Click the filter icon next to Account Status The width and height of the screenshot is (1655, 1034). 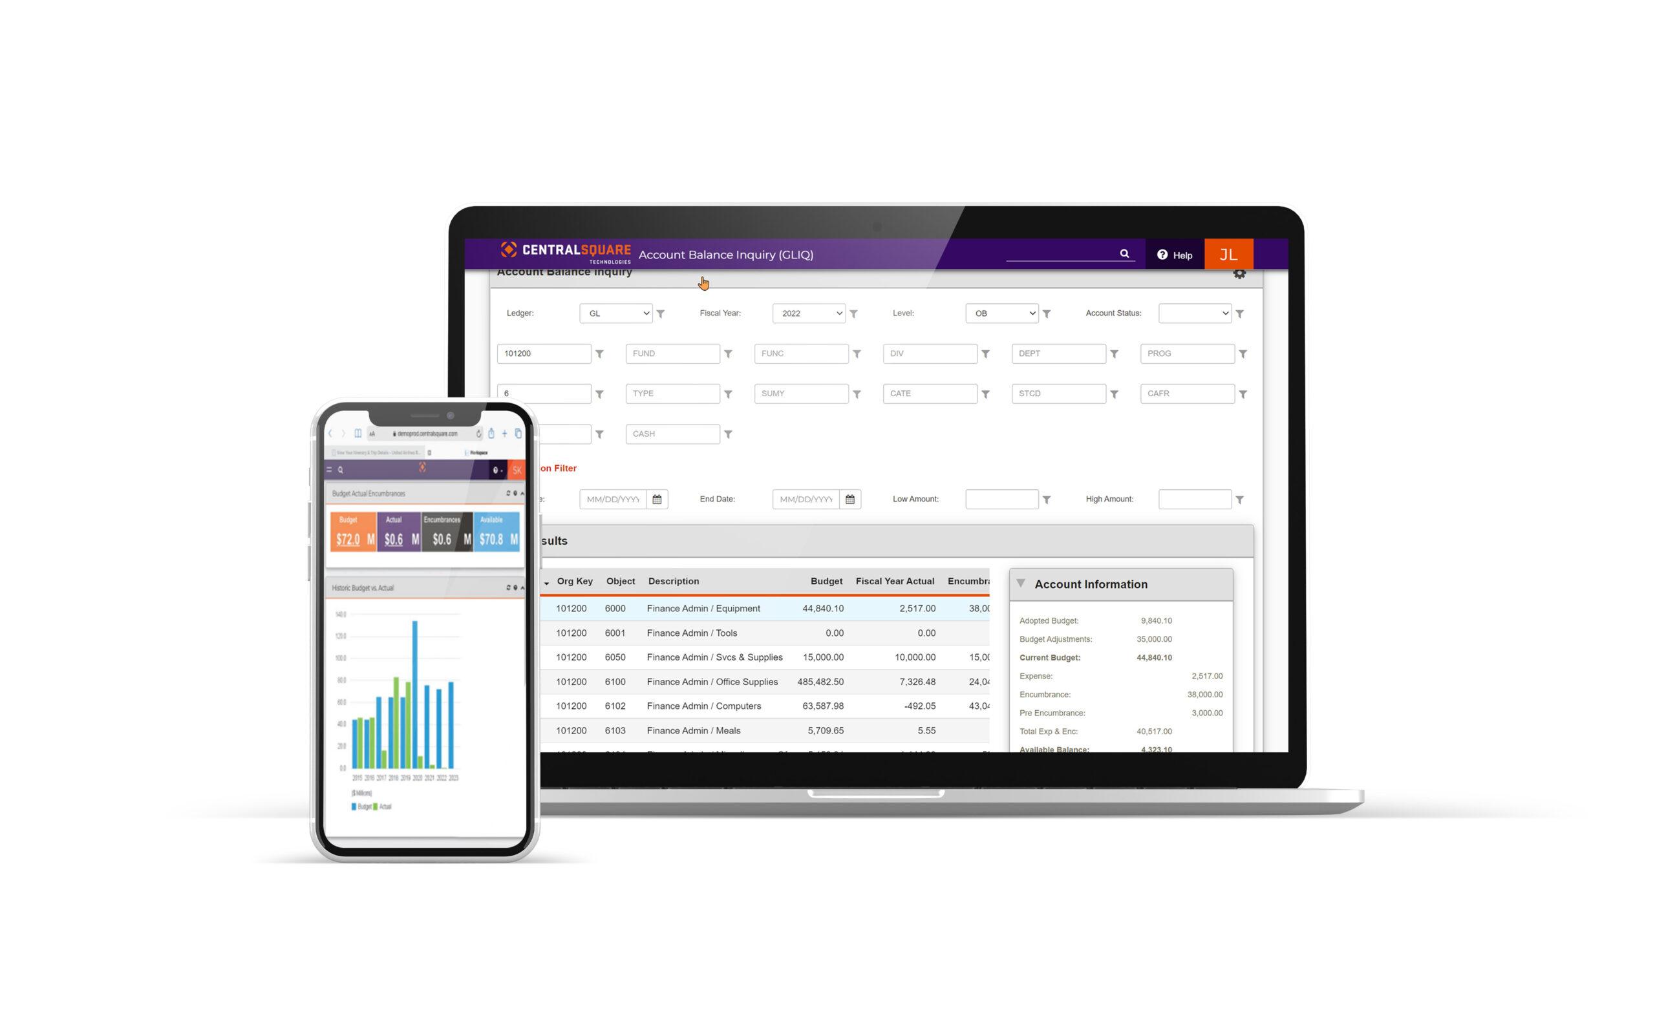(1243, 315)
